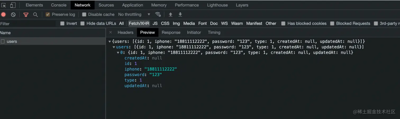The height and width of the screenshot is (119, 400).
Task: Filter requests by Wasm
Action: (237, 23)
